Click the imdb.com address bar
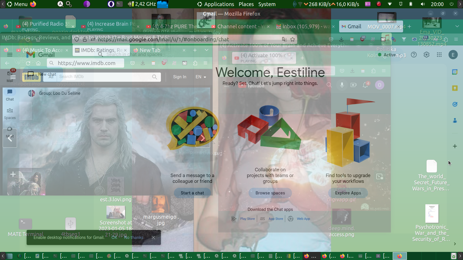This screenshot has height=260, width=463. coord(86,63)
